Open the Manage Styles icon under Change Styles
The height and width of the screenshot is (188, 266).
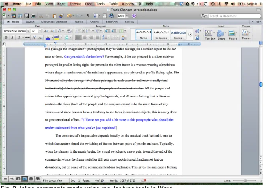(x=197, y=38)
